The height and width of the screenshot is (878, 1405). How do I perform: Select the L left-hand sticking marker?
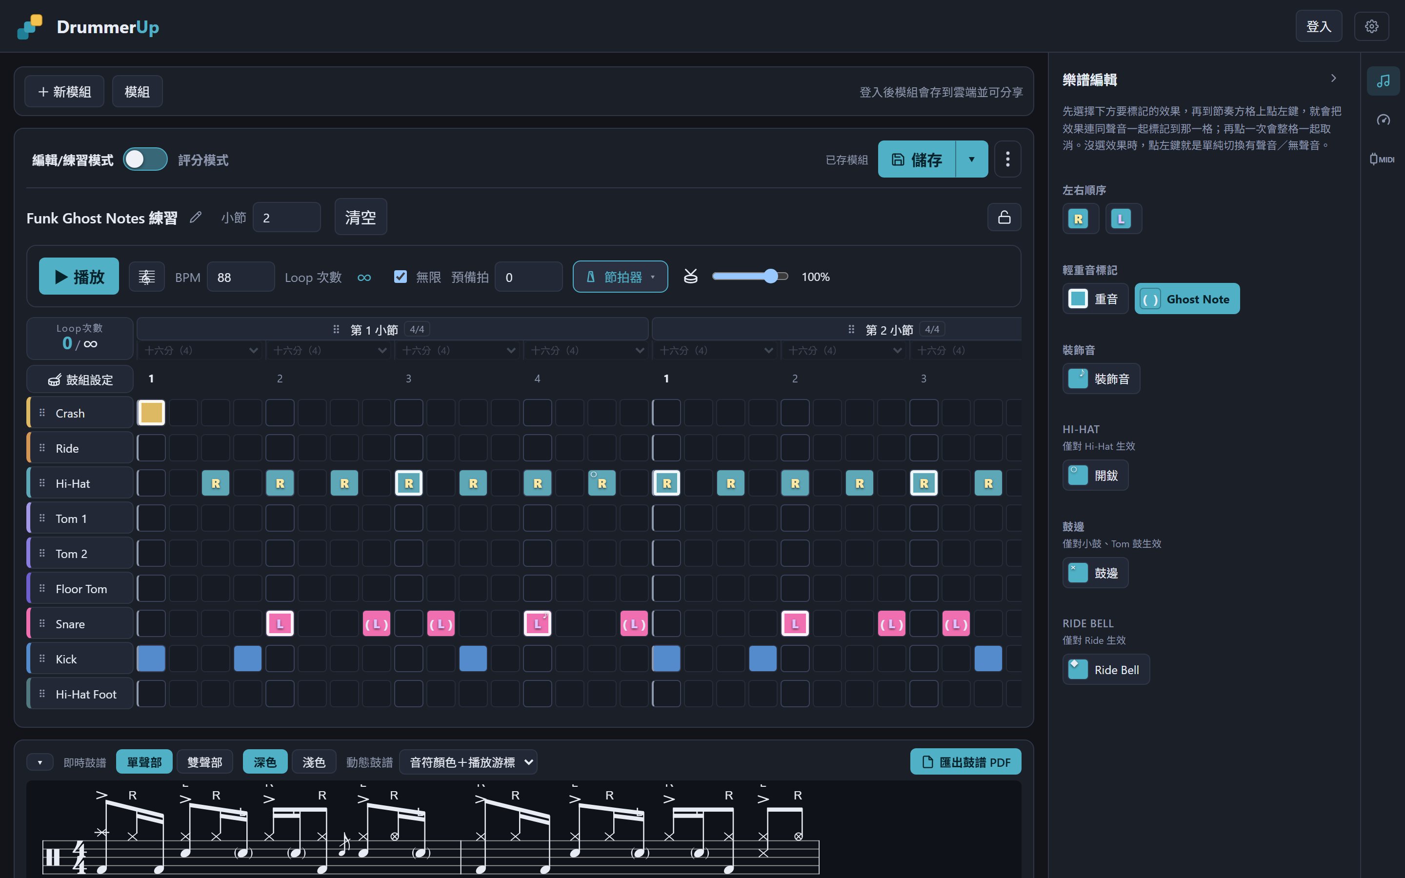1121,219
